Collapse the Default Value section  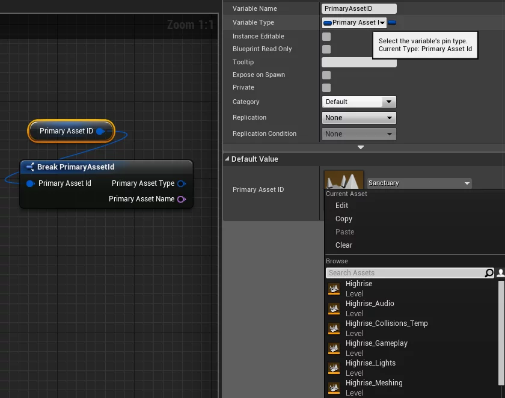point(227,159)
